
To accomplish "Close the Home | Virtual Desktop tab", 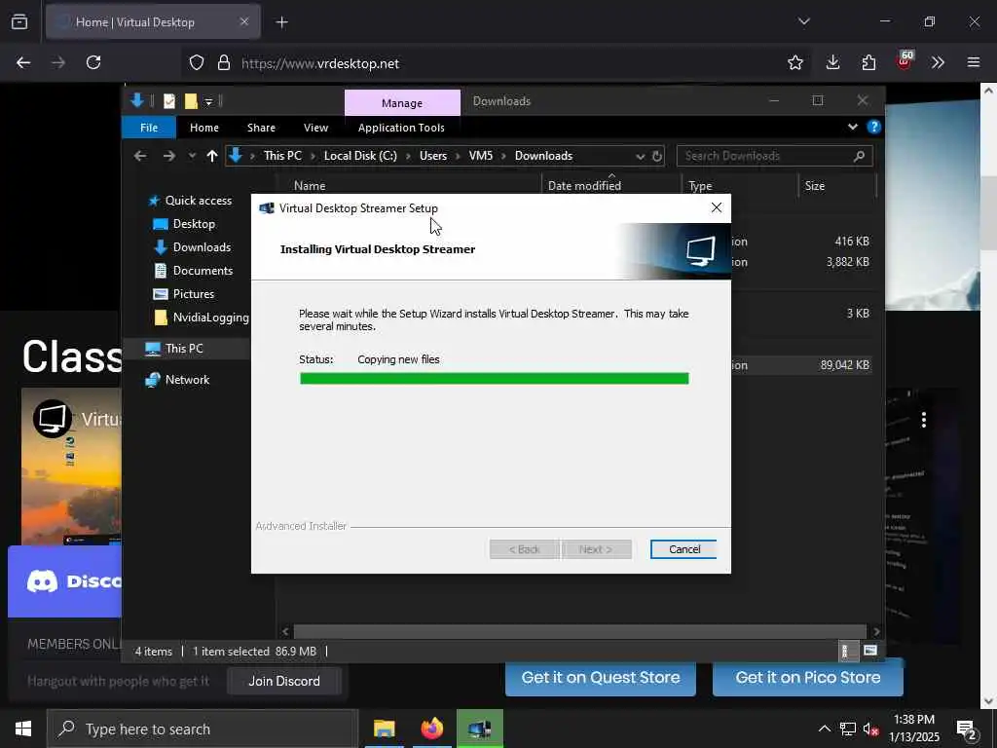I will pyautogui.click(x=244, y=22).
